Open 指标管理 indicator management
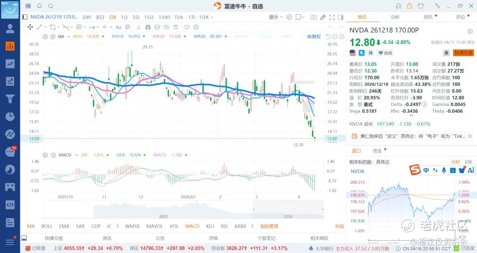477x253 pixels. 269,226
